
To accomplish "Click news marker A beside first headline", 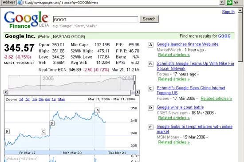I will 151,45.
